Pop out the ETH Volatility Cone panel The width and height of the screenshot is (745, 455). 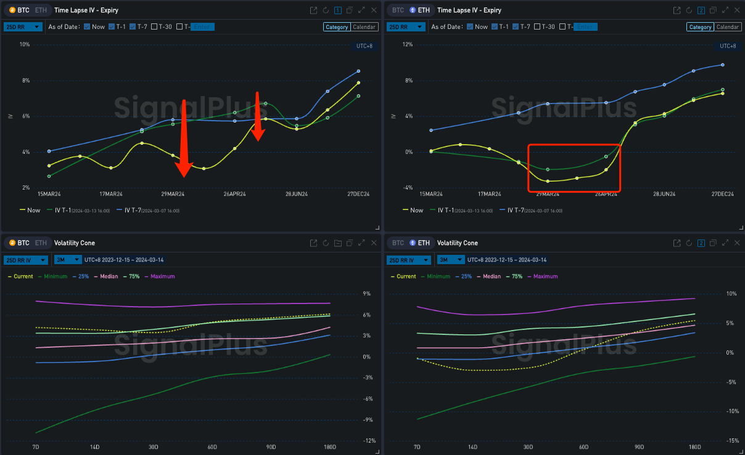pos(677,243)
